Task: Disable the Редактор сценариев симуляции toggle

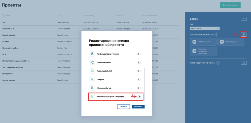Action: 139,97
